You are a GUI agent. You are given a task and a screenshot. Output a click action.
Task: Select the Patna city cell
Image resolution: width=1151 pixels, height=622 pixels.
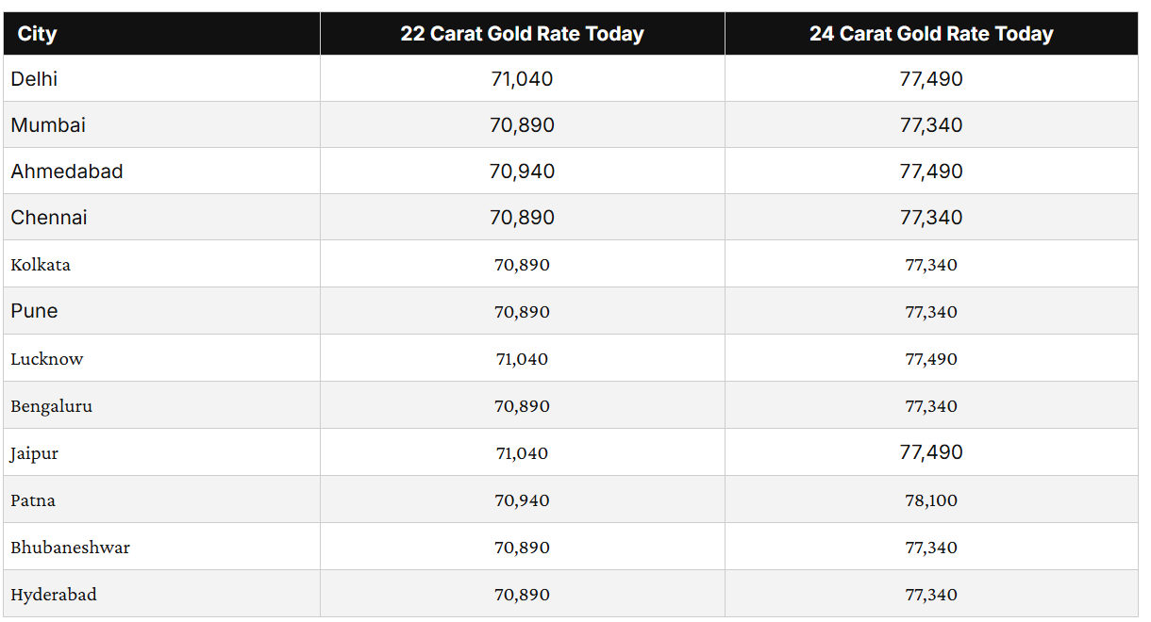[x=33, y=500]
